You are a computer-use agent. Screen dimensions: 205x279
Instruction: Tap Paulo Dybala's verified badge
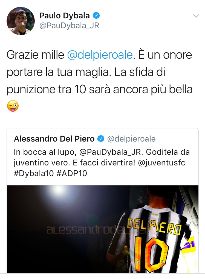click(x=96, y=15)
